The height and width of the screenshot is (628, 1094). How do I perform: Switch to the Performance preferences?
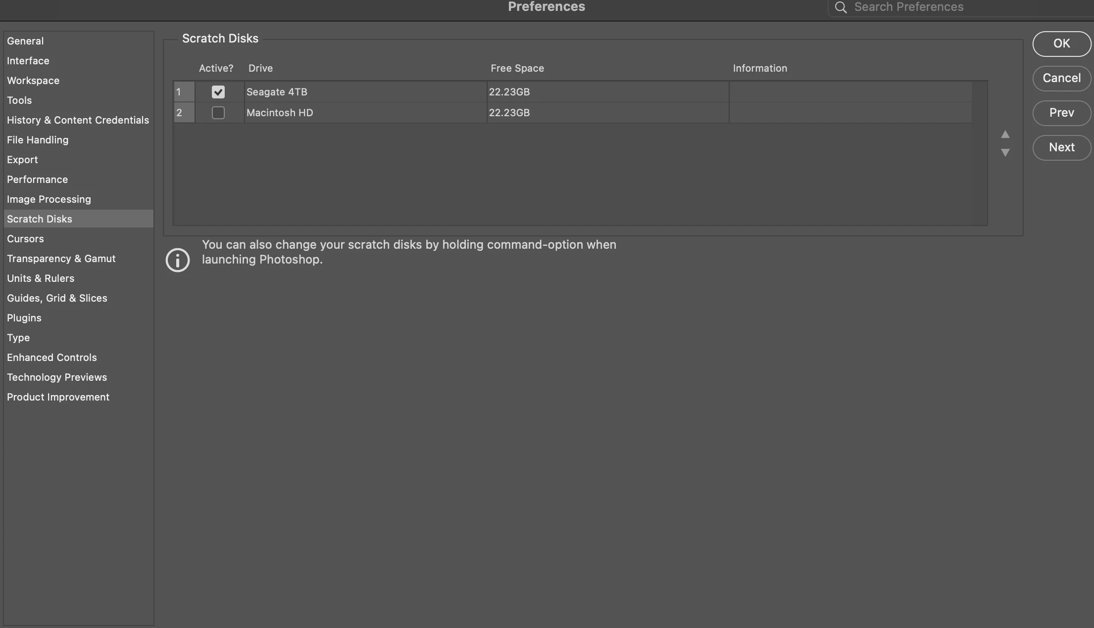coord(38,179)
